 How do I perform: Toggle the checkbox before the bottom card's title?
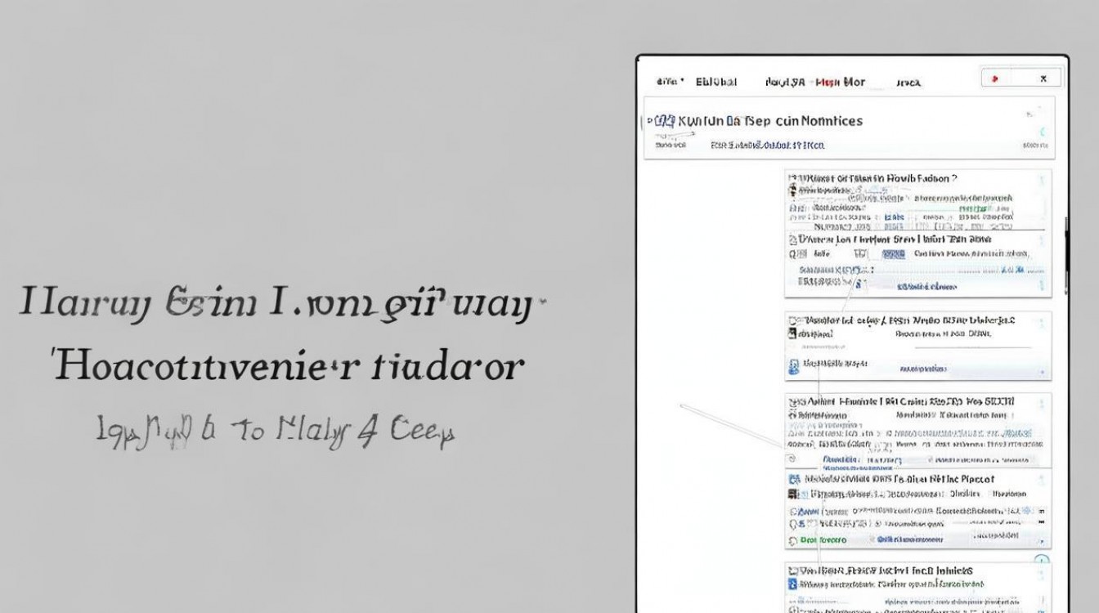pyautogui.click(x=792, y=570)
